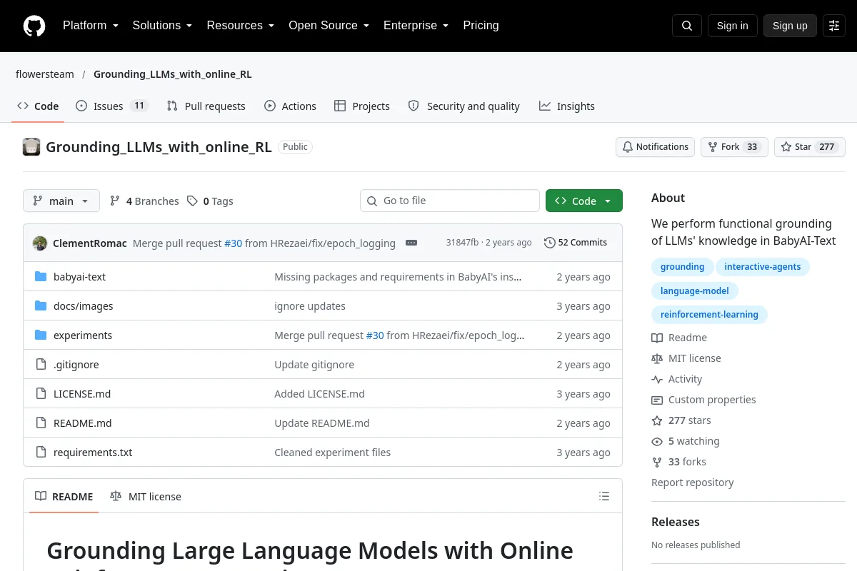The width and height of the screenshot is (857, 571).
Task: Open the LICENSE.md file
Action: 82,394
